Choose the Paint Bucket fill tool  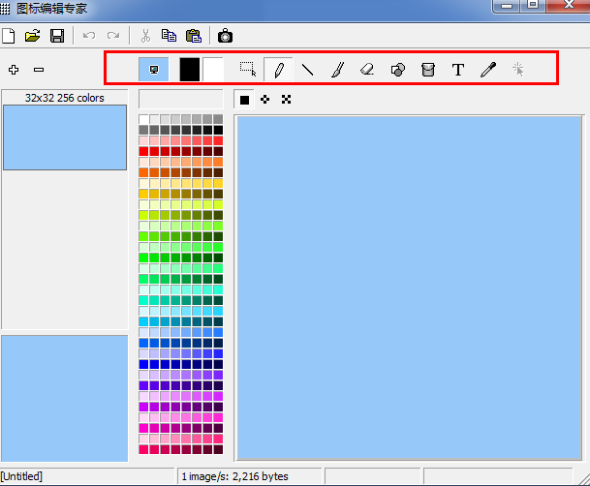click(x=427, y=70)
